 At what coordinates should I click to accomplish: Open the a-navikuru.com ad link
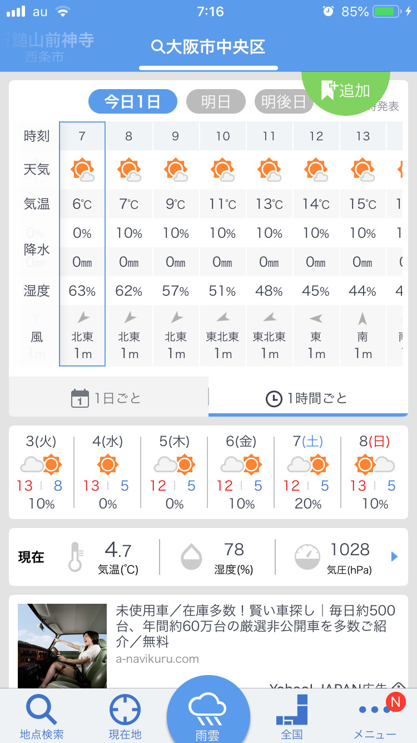pos(157,659)
